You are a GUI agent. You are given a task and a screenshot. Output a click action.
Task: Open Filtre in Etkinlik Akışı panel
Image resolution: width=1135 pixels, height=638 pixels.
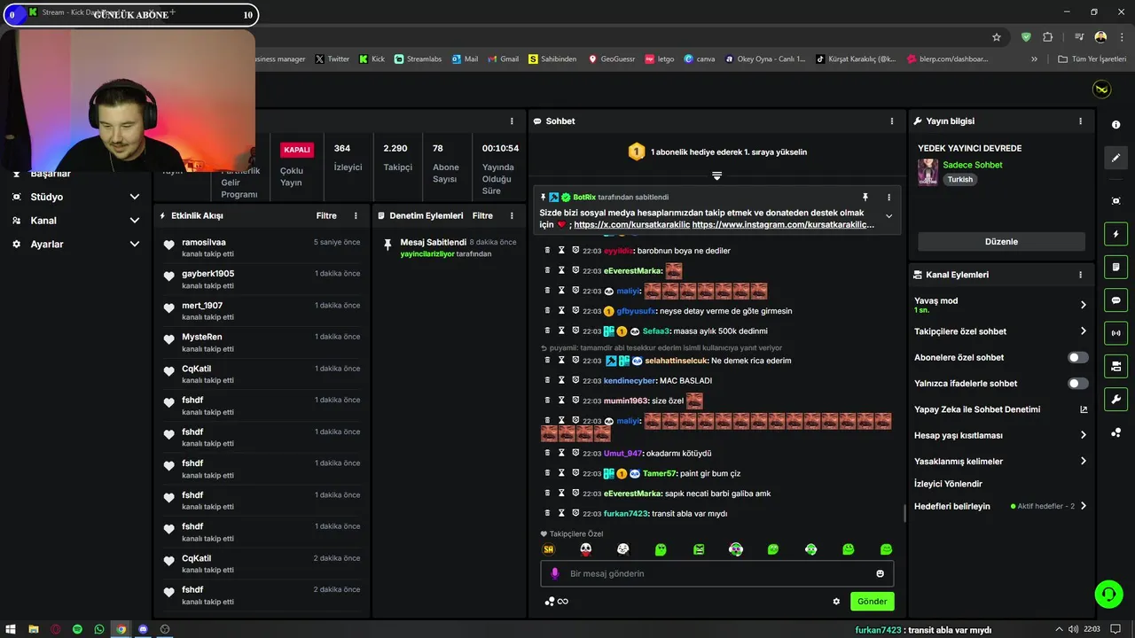326,215
